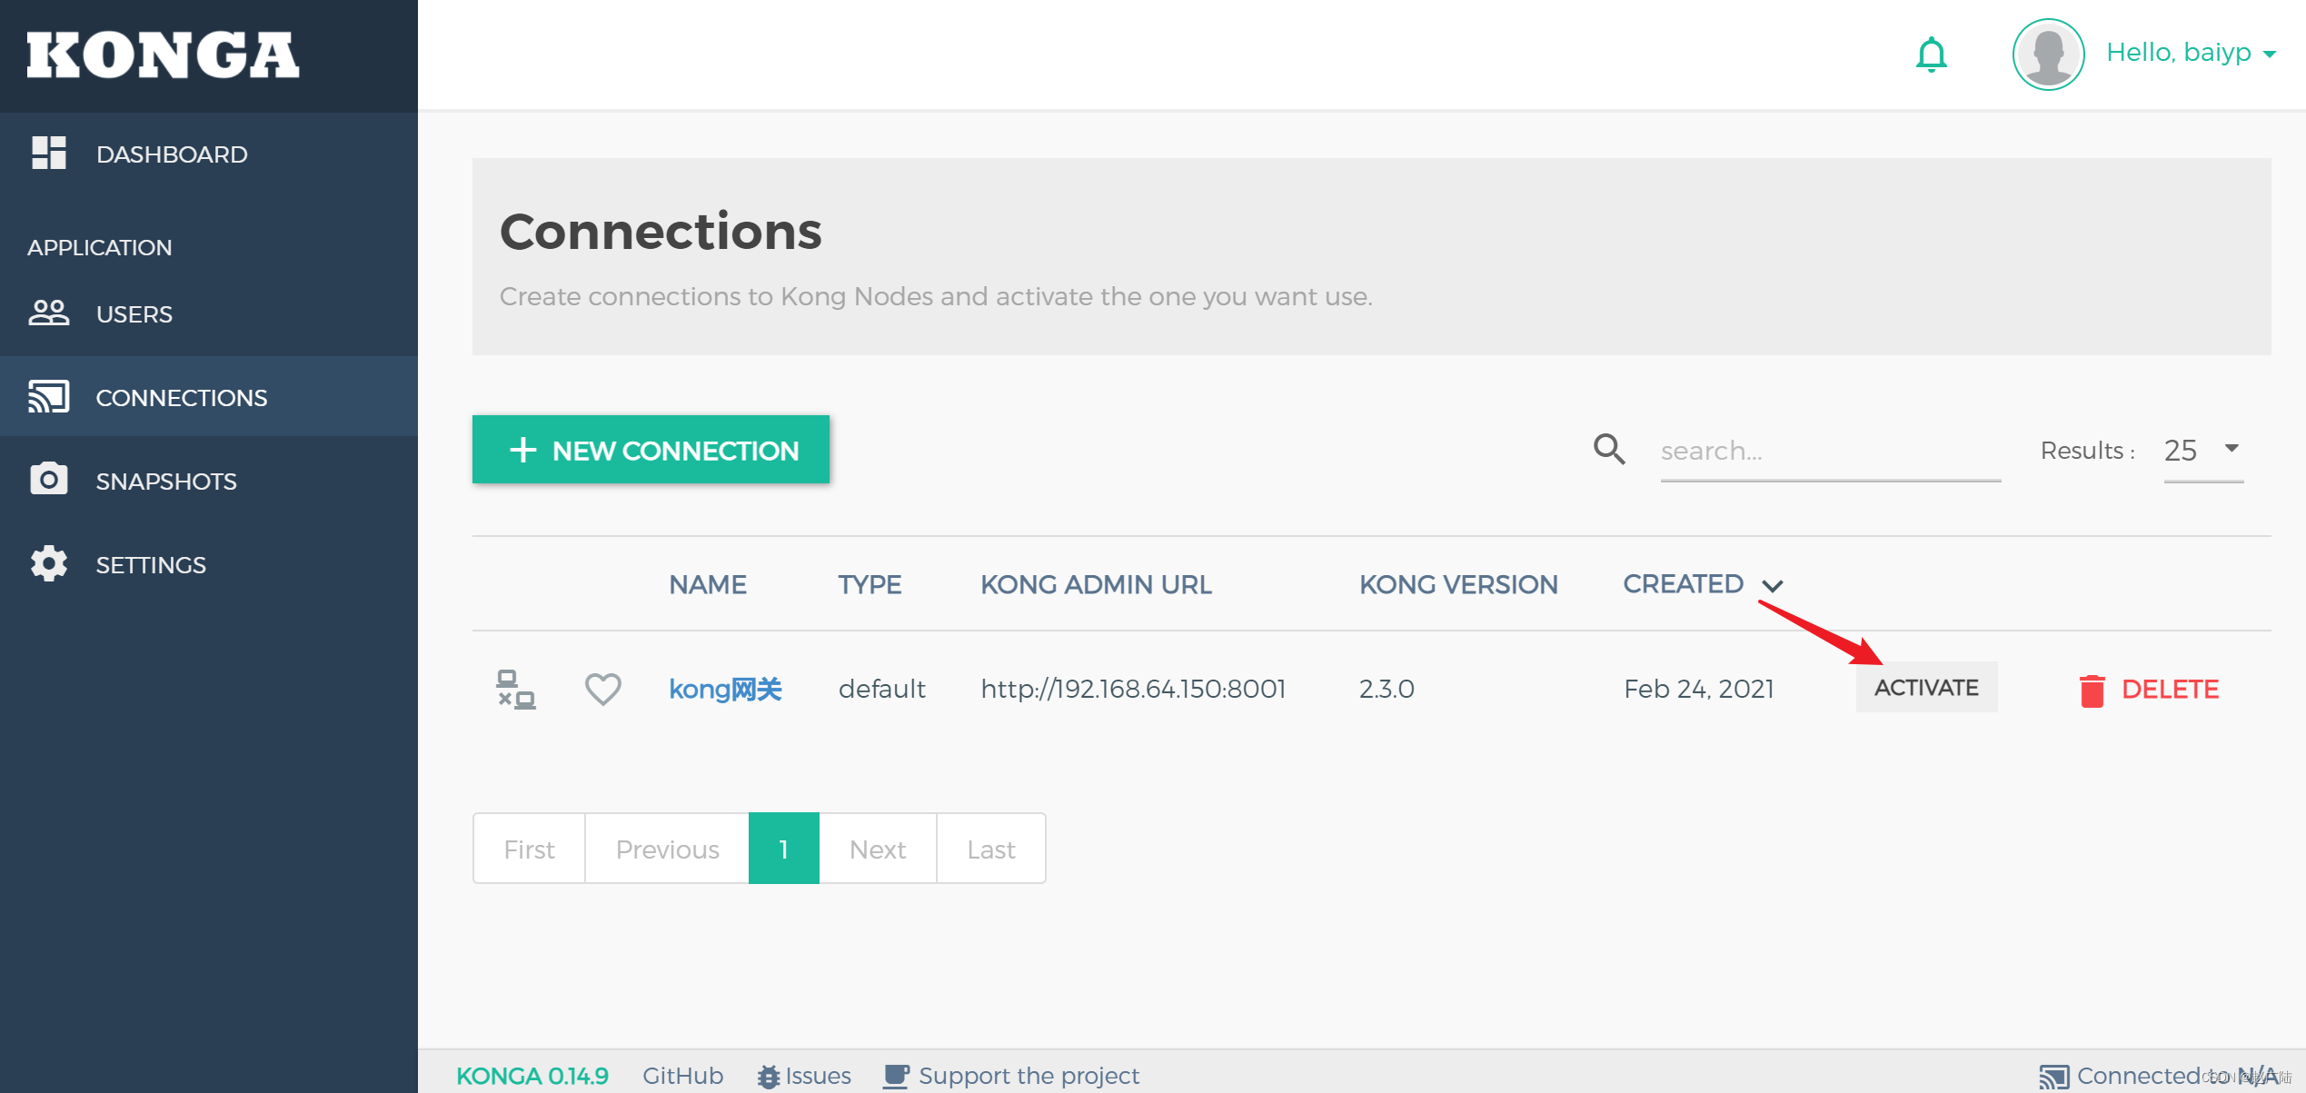
Task: Click the DELETE button for kong网关
Action: [x=2150, y=687]
